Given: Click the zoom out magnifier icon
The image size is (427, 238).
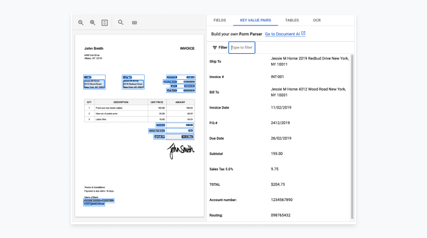Looking at the screenshot, I should pos(81,23).
